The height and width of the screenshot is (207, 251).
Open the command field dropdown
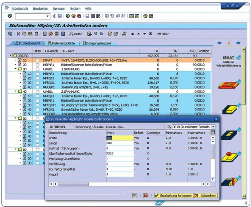click(x=47, y=16)
